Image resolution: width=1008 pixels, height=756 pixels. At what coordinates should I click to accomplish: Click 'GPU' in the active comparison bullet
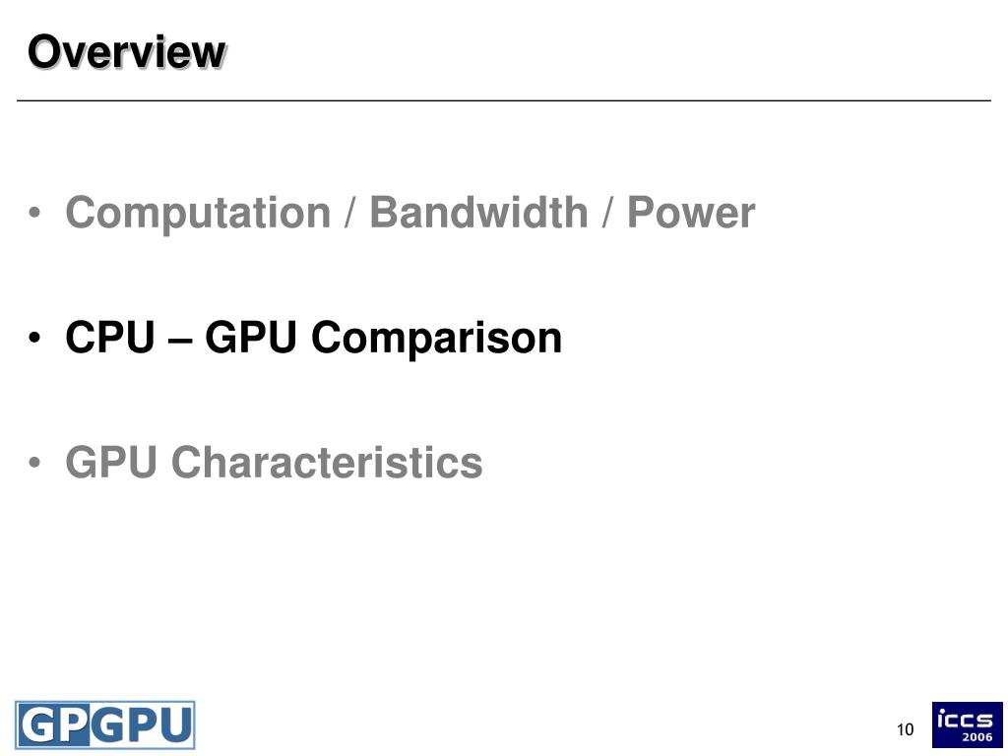point(251,337)
